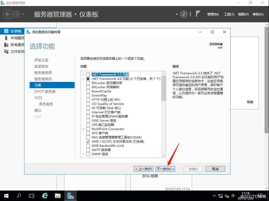Check HTTP 代理上的 RPC checkbox
269x201 pixels.
(x=88, y=100)
